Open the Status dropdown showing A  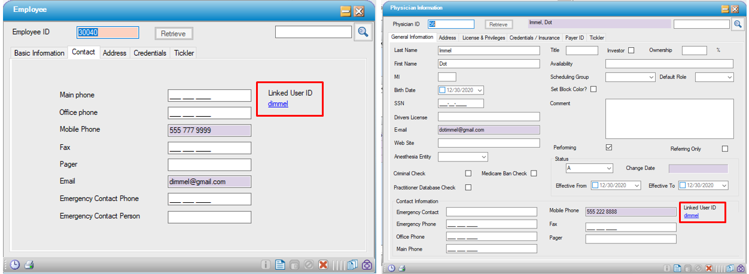(x=608, y=169)
